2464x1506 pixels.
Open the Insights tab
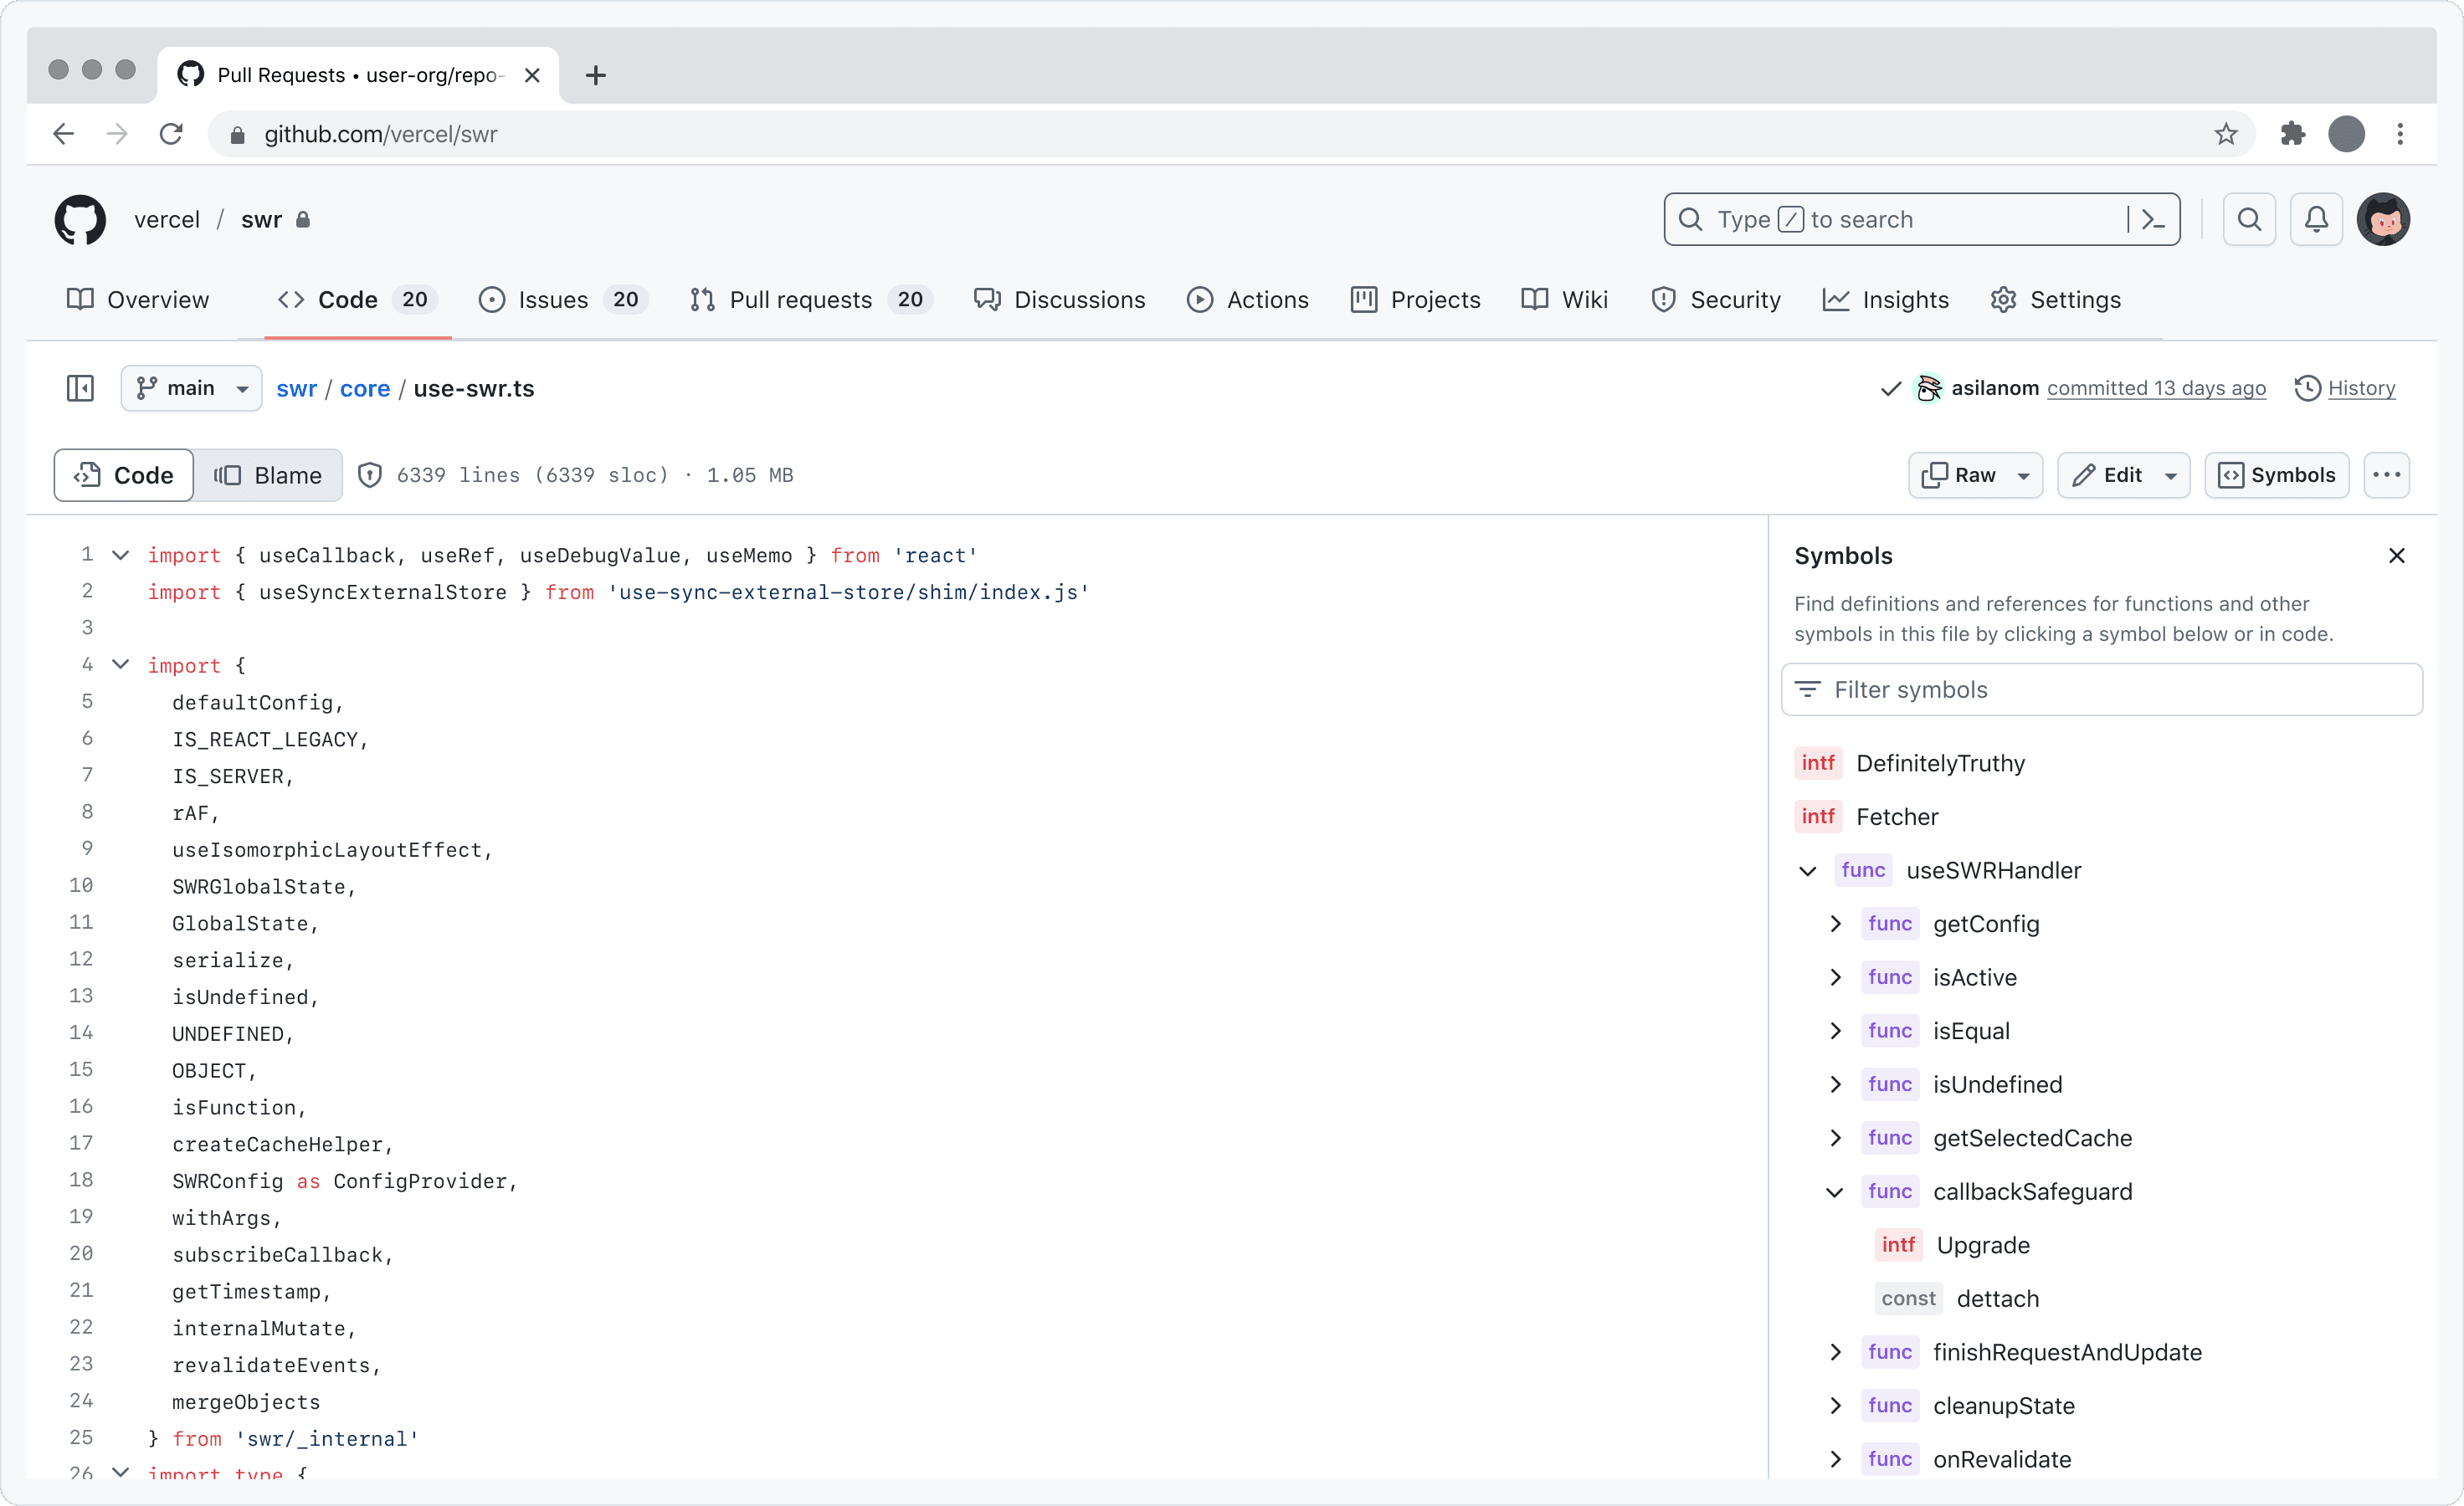point(1885,300)
